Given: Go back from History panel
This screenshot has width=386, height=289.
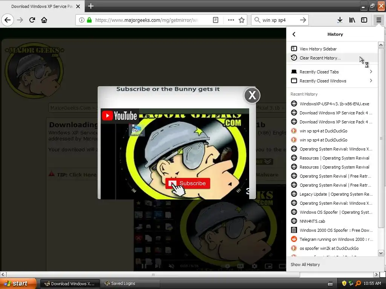Looking at the screenshot, I should pyautogui.click(x=294, y=34).
